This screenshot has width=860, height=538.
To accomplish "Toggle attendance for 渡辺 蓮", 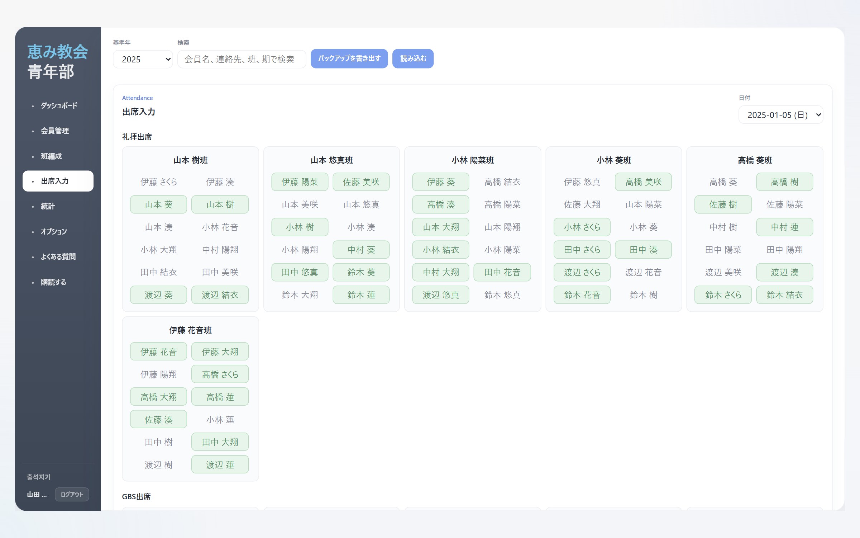I will (220, 465).
